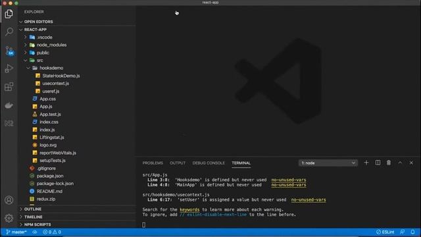This screenshot has height=237, width=421.
Task: Click the errors and warnings count in status bar
Action: (52, 232)
